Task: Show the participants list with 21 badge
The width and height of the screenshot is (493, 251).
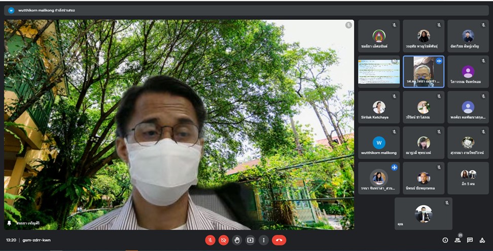Action: pyautogui.click(x=457, y=240)
